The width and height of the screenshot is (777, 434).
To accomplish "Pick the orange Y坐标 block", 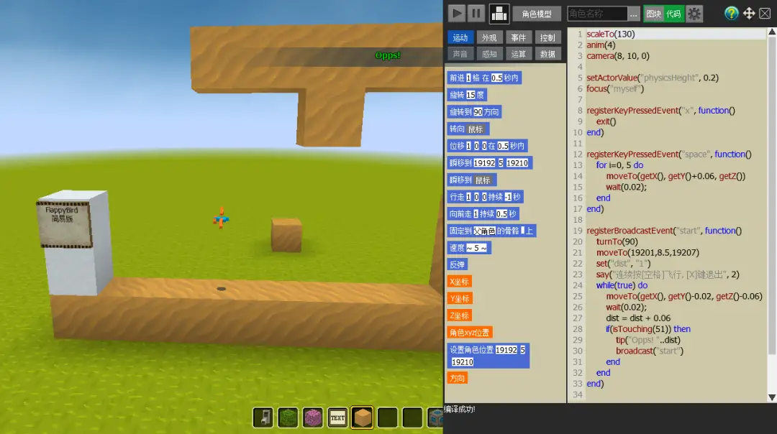I will coord(459,299).
